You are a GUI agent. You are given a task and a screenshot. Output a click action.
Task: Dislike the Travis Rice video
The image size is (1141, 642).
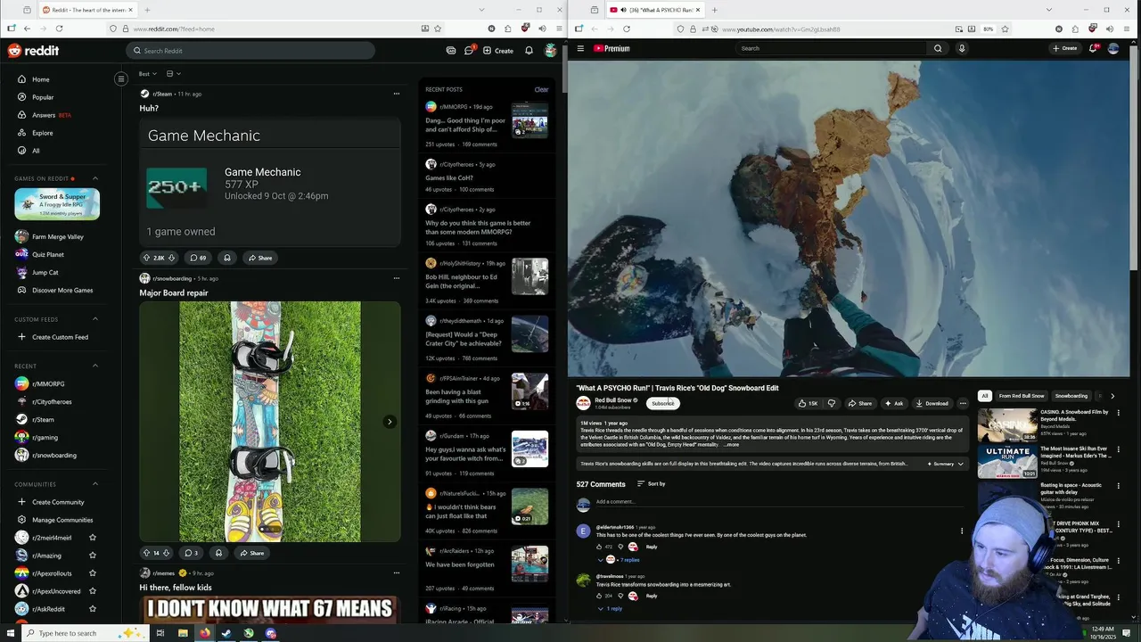tap(832, 403)
